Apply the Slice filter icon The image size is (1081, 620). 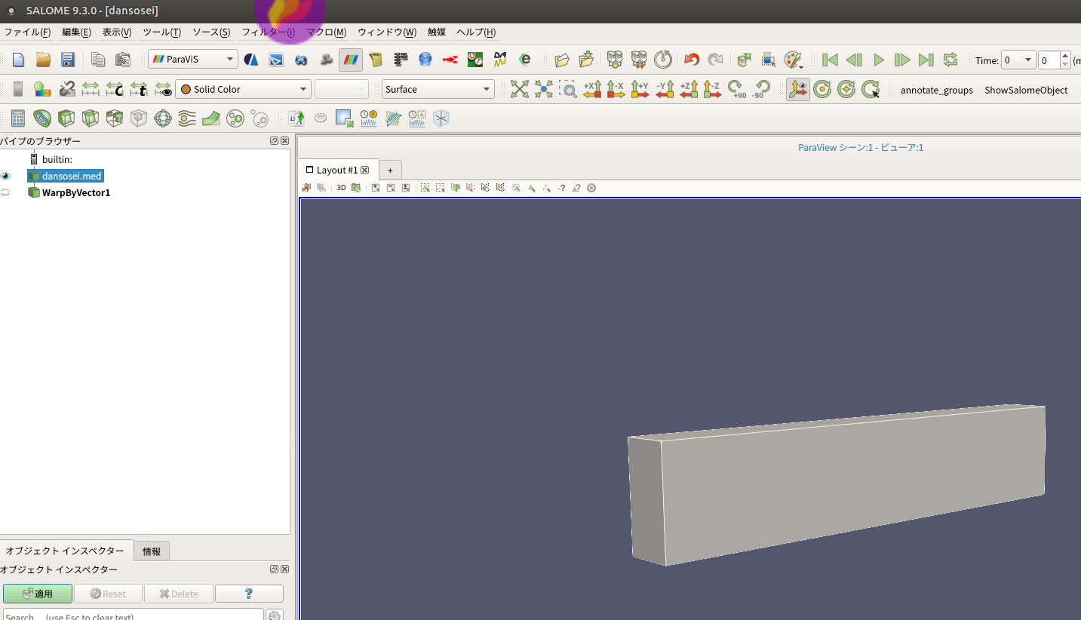tap(91, 118)
